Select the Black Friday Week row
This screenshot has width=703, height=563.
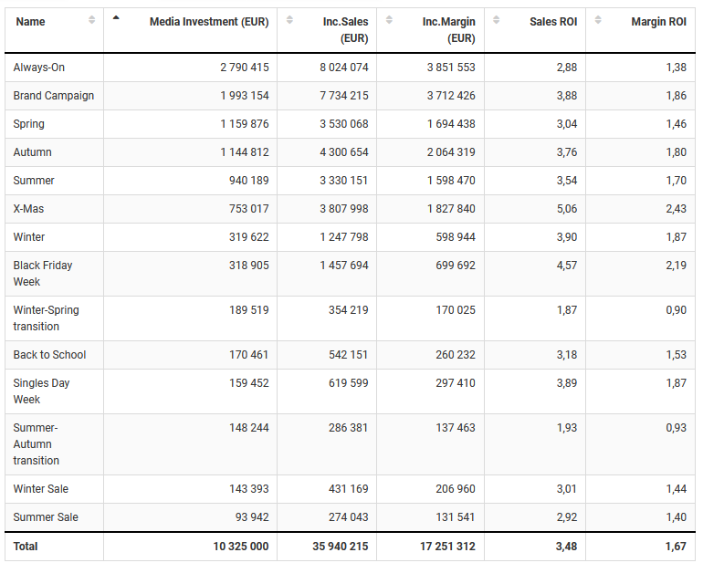point(43,273)
